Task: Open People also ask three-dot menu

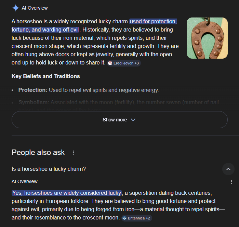Action: pos(74,153)
